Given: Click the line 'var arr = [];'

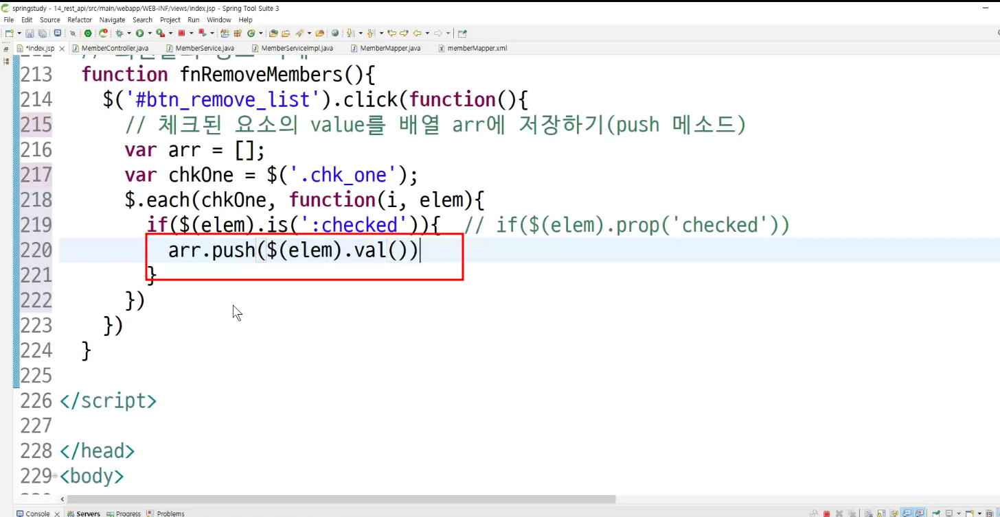Looking at the screenshot, I should (194, 149).
